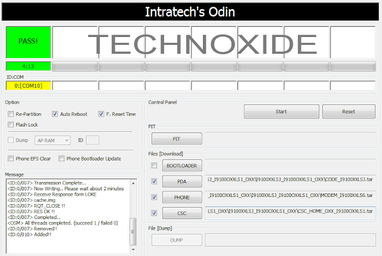The image size is (382, 256).
Task: Click the 'Transmission Complete..' log line
Action: [47, 183]
